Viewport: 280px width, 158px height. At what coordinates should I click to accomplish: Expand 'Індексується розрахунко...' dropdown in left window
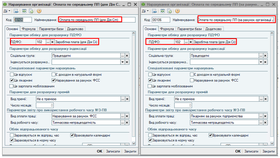click(122, 62)
